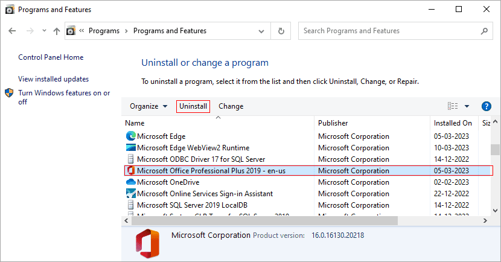Click the Microsoft OneDrive cloud icon
Viewport: 501px width, 262px height.
click(x=130, y=182)
